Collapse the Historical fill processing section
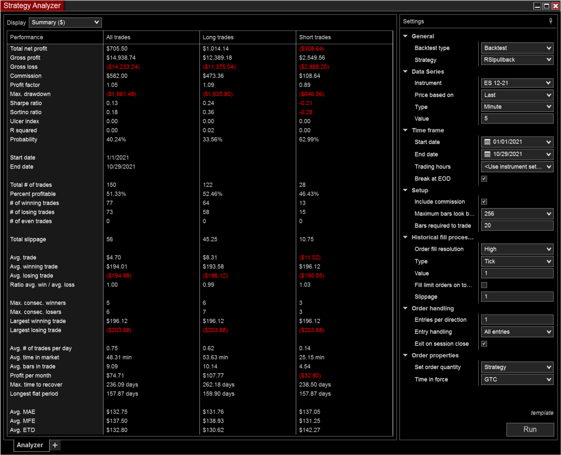Image resolution: width=561 pixels, height=455 pixels. click(405, 237)
